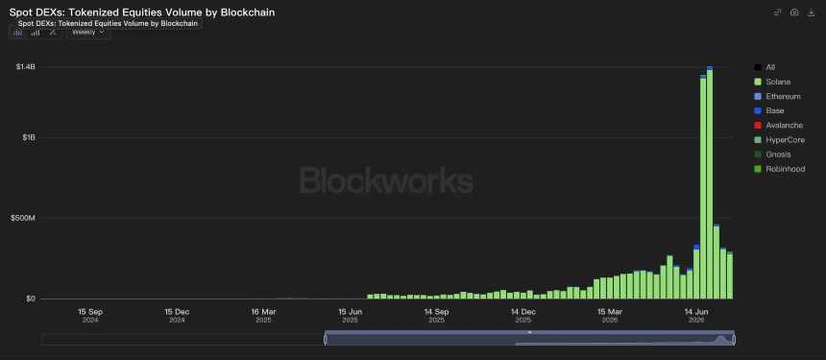826x360 pixels.
Task: Download the chart data
Action: [812, 12]
